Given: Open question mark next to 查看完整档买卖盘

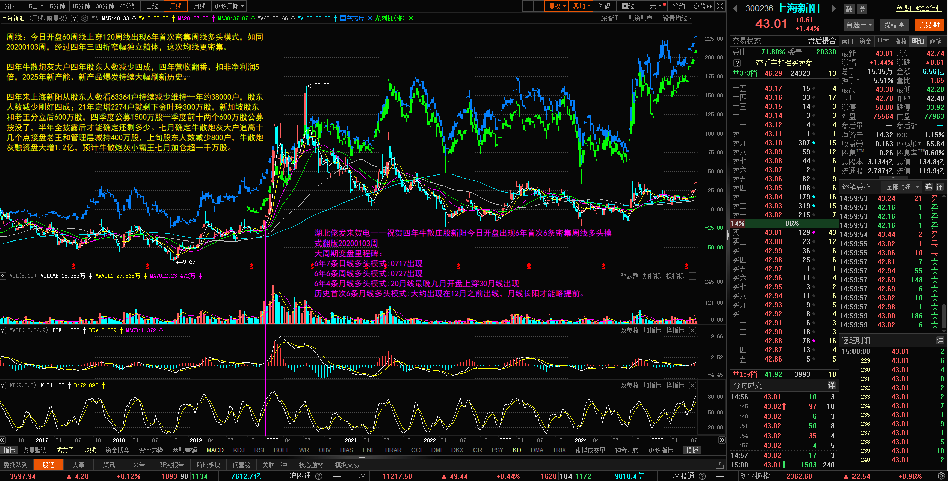Looking at the screenshot, I should pyautogui.click(x=737, y=63).
